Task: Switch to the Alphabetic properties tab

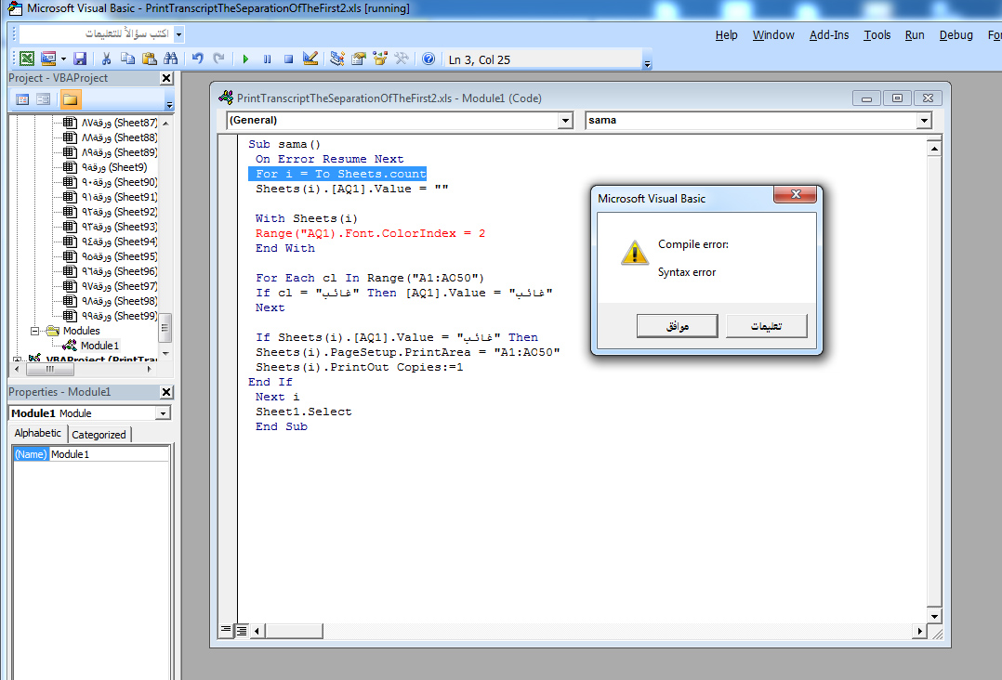Action: [38, 433]
